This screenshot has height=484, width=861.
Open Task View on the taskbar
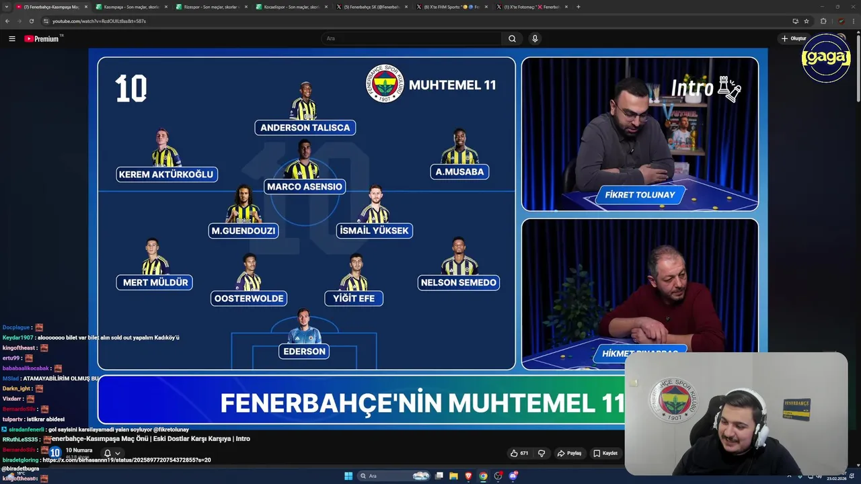tap(439, 476)
